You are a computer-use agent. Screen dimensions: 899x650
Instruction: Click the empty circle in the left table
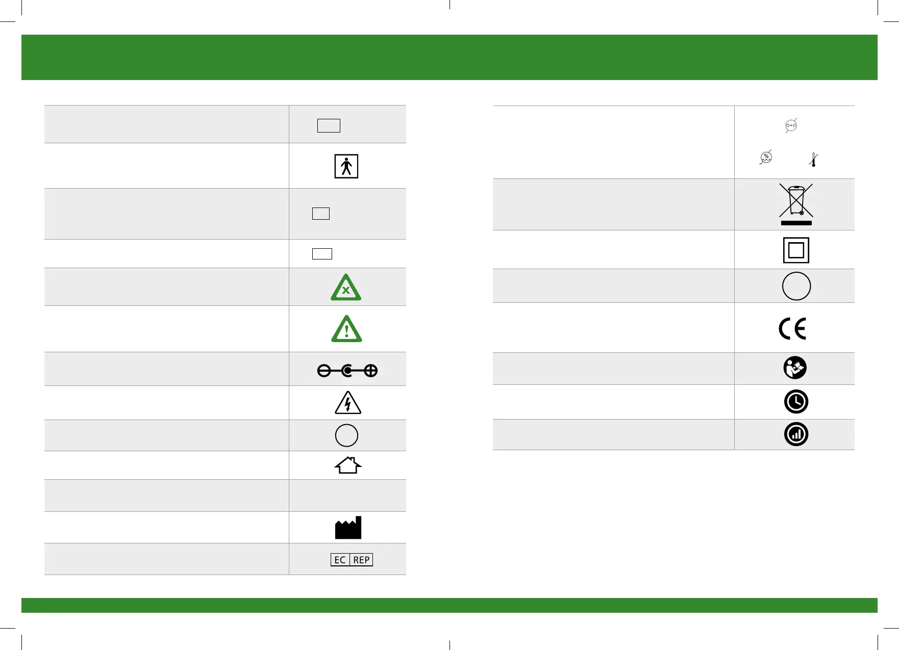346,435
